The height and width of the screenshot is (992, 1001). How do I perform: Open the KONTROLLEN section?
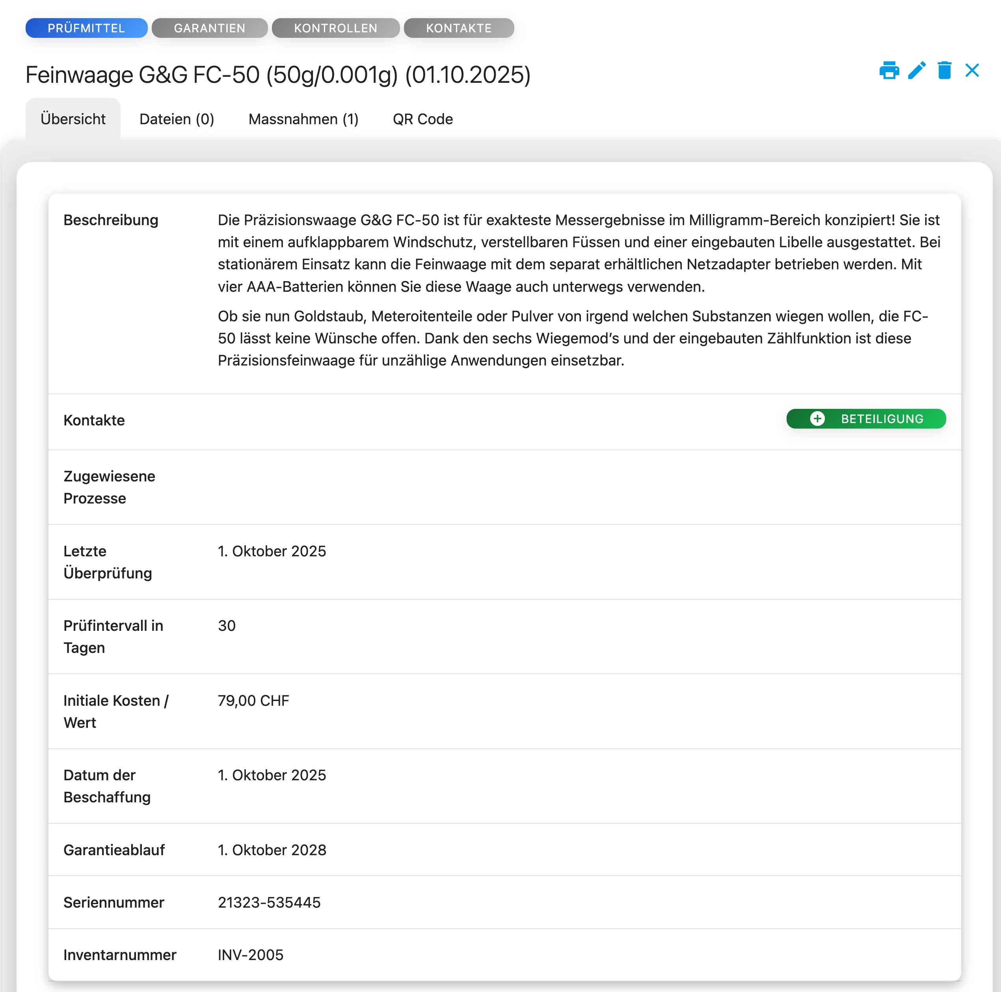[335, 28]
